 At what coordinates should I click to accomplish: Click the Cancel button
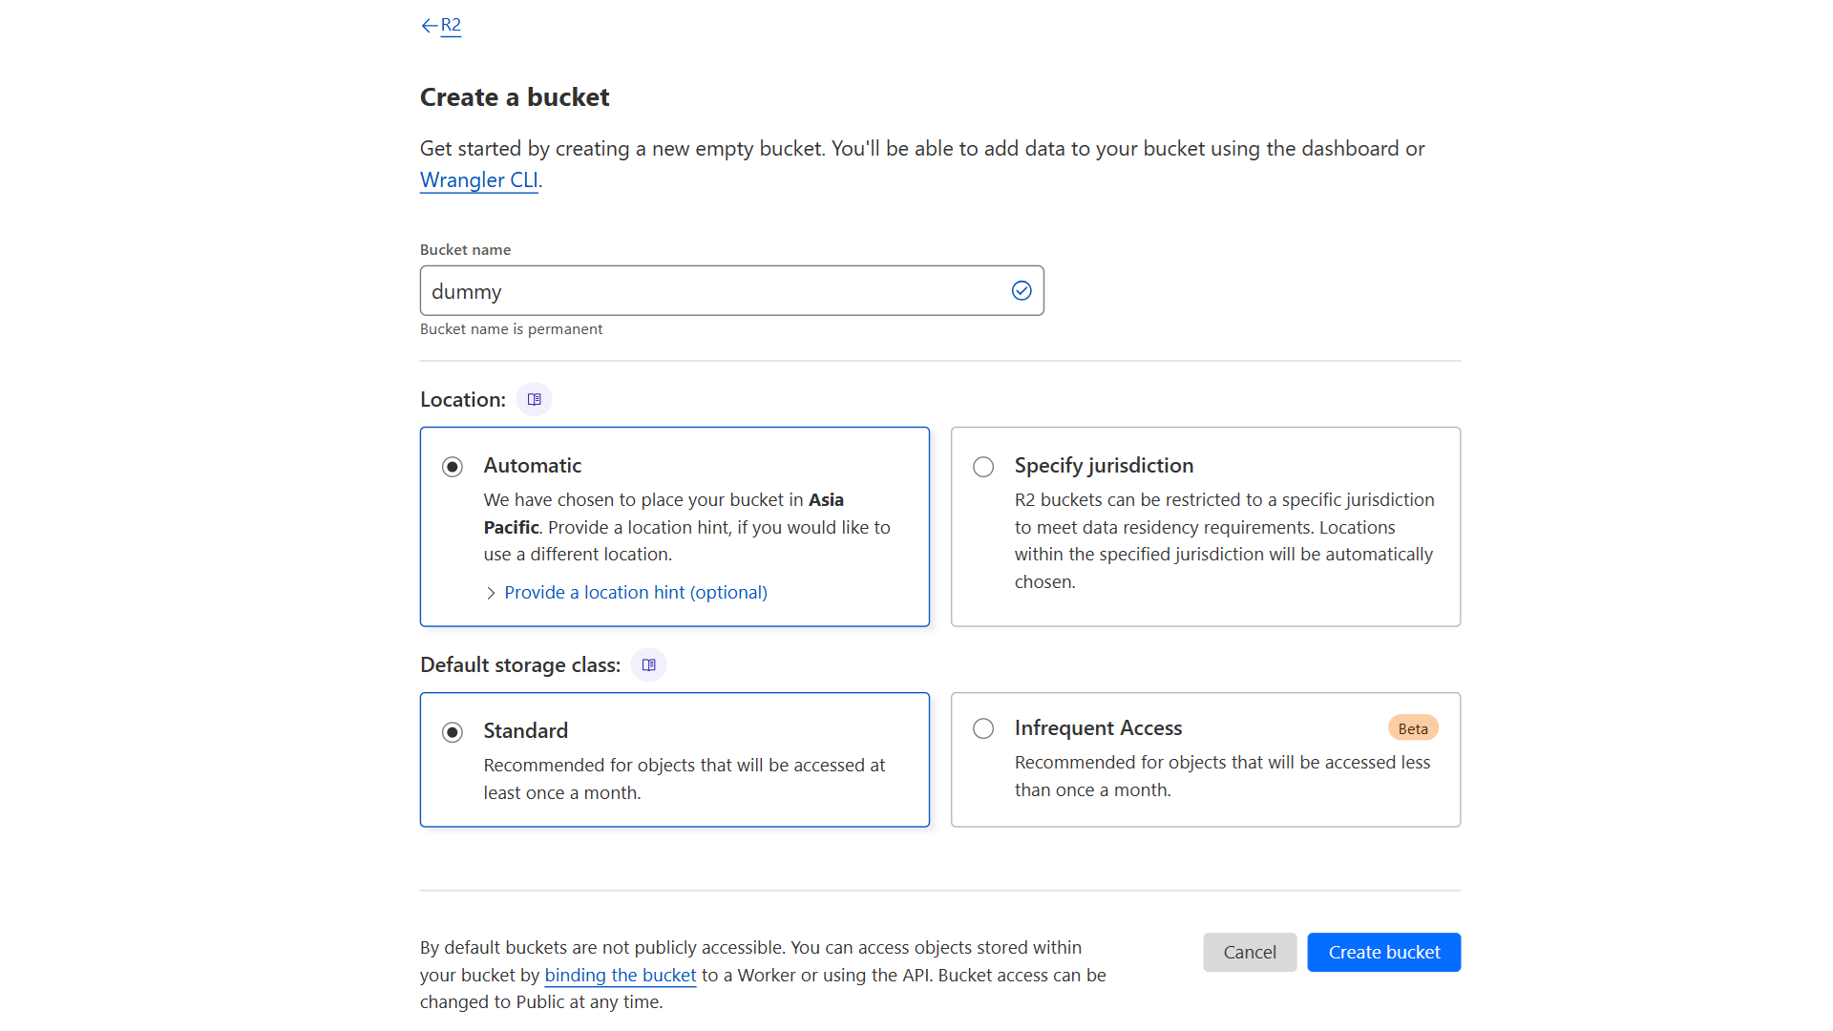tap(1249, 953)
